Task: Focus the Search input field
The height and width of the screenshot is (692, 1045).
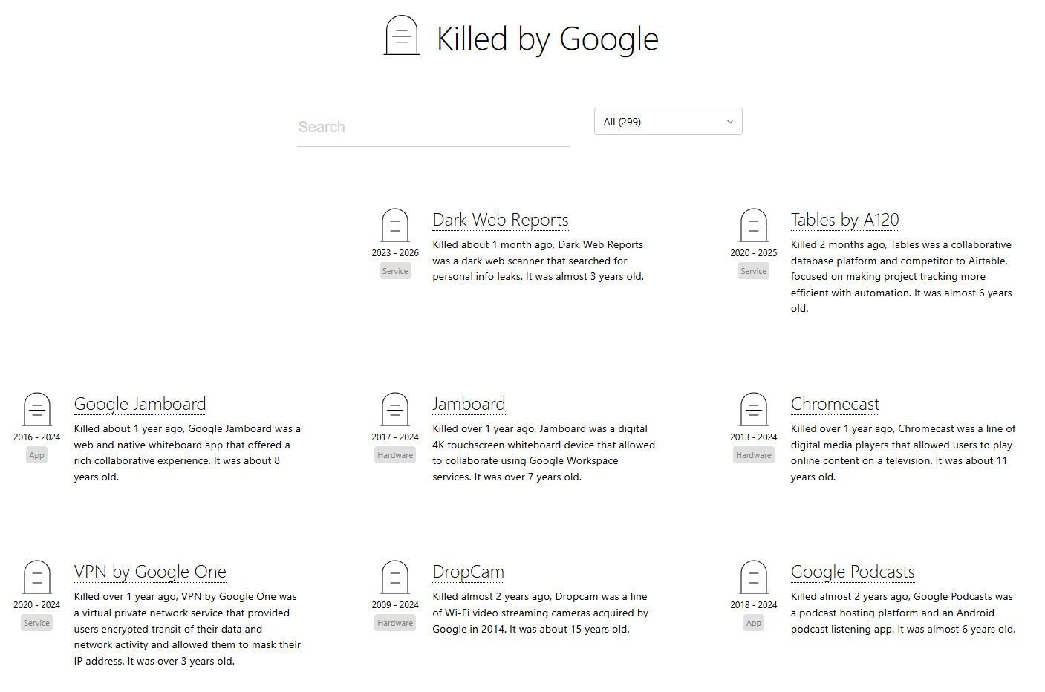Action: tap(434, 127)
